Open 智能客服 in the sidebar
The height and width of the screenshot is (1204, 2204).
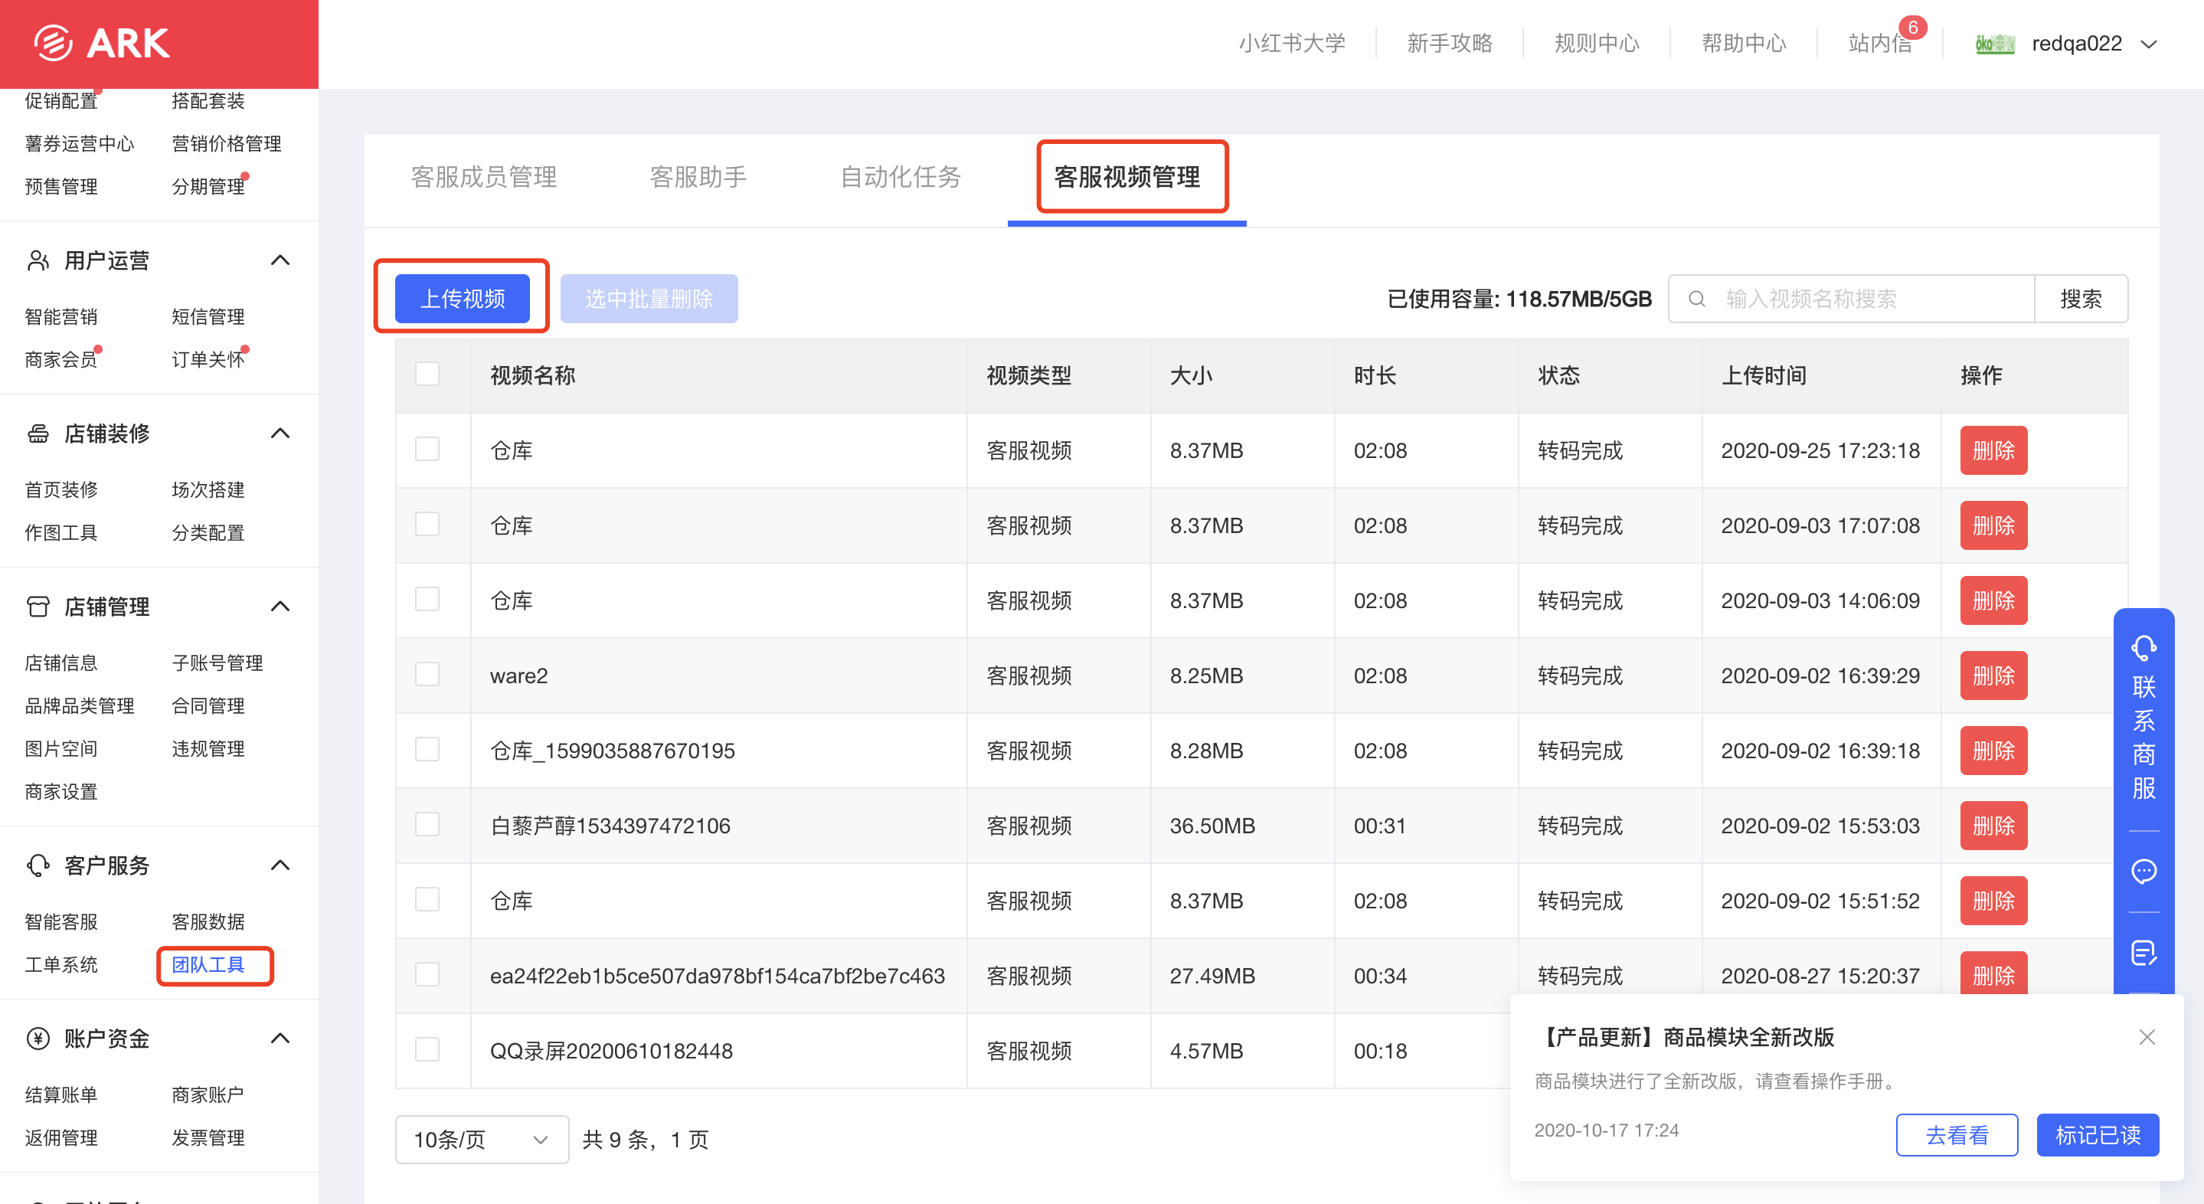point(60,921)
